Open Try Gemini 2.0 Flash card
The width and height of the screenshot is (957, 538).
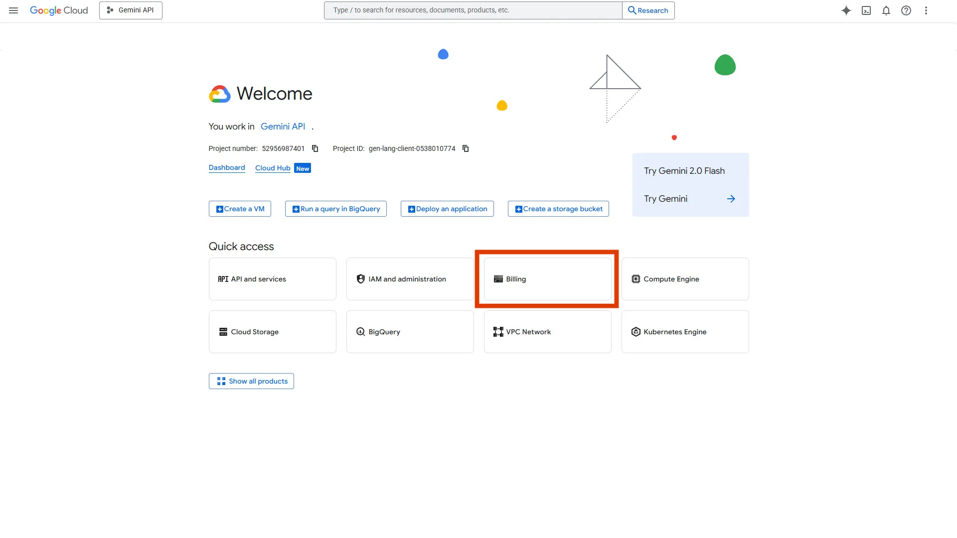(691, 185)
